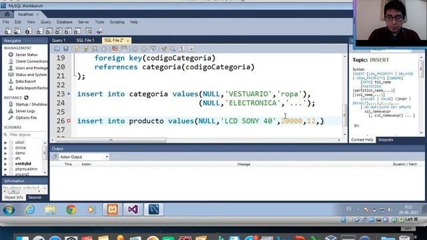Open the File menu
Viewport: 427px width, 240px height.
(6, 22)
